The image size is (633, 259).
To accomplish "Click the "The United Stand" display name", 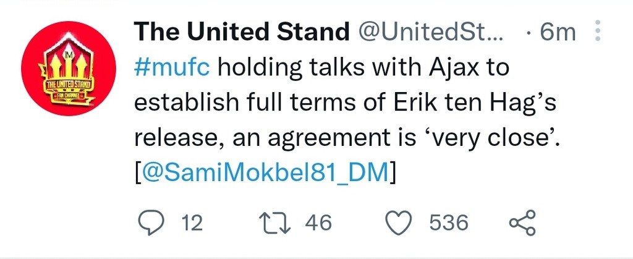I will pyautogui.click(x=242, y=32).
